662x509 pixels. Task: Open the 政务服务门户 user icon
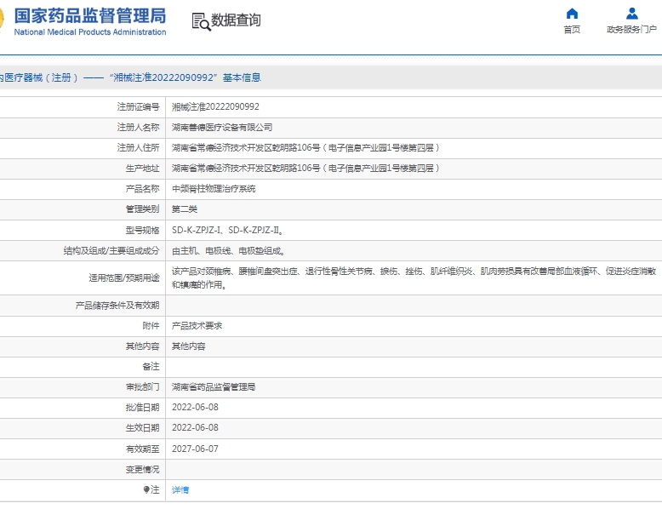click(x=631, y=14)
